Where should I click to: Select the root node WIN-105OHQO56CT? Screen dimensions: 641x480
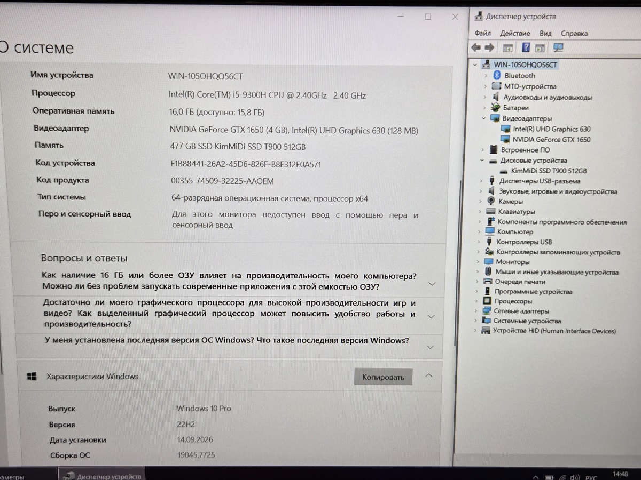tap(526, 65)
